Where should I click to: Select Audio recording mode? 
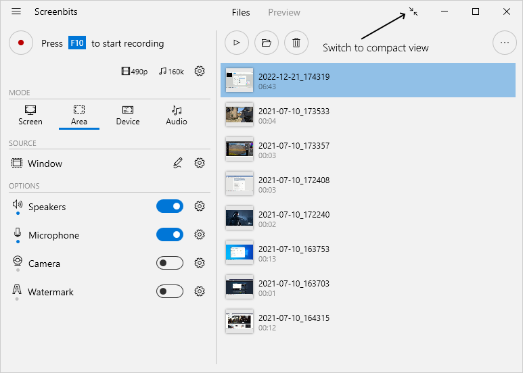(177, 116)
